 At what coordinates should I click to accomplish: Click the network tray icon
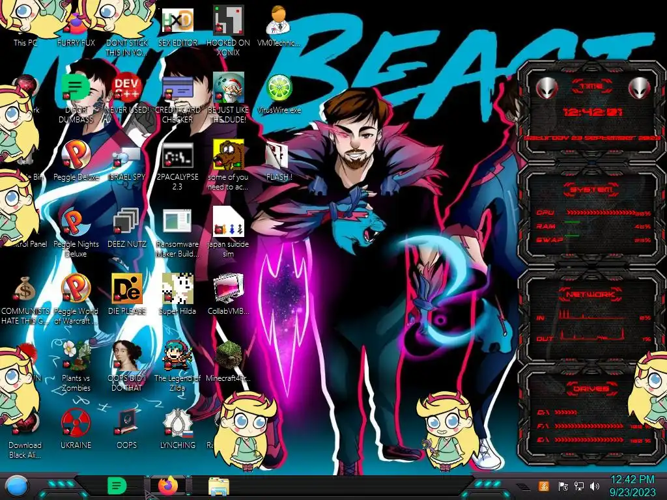pos(578,486)
